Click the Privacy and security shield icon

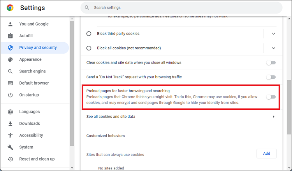point(11,48)
